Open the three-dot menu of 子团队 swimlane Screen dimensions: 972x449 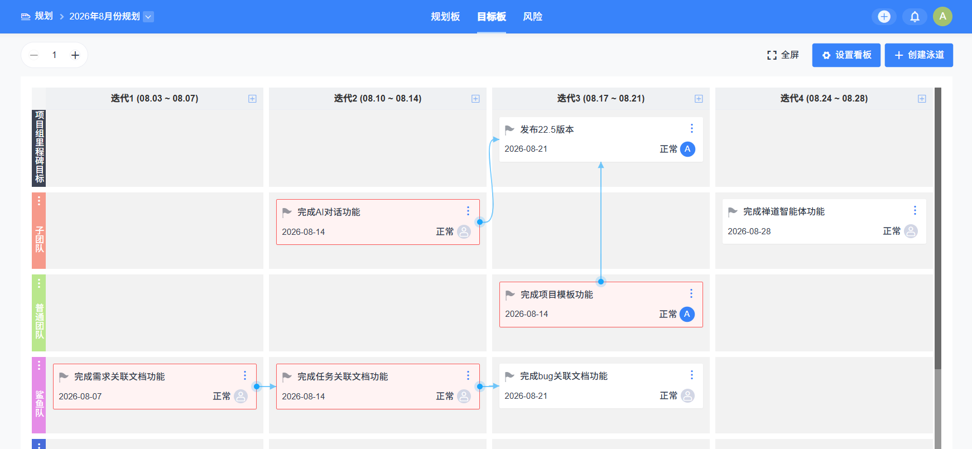coord(39,200)
